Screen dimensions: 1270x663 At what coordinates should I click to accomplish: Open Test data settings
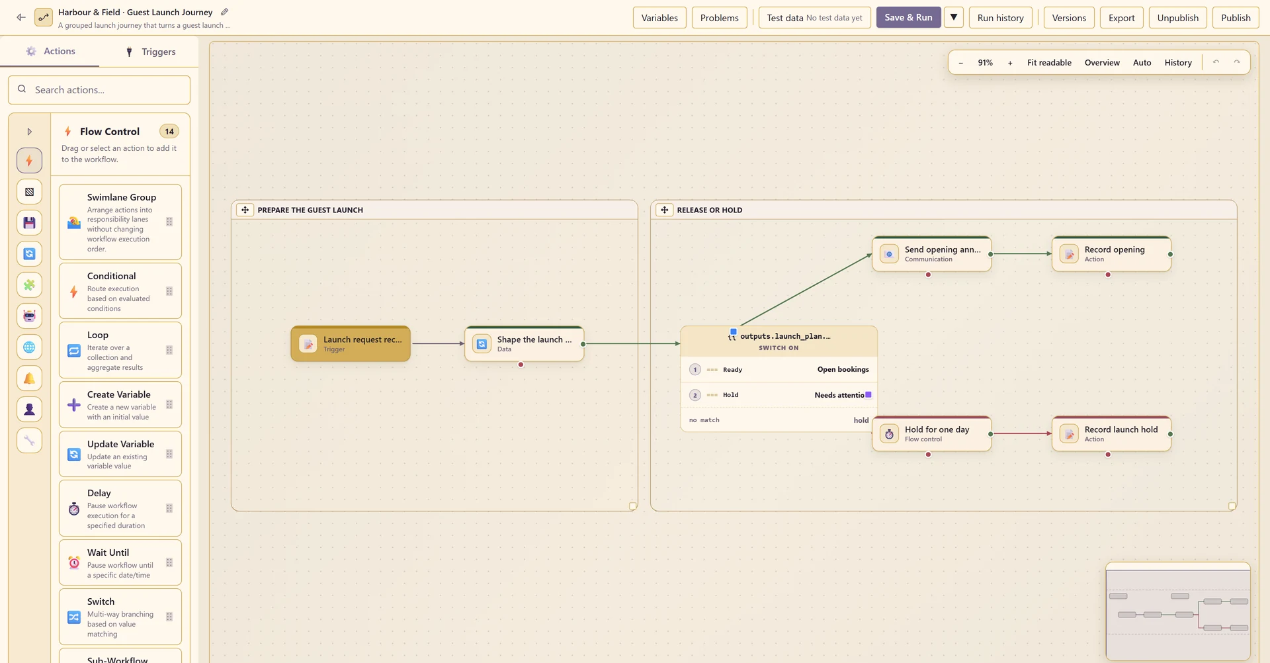click(814, 18)
